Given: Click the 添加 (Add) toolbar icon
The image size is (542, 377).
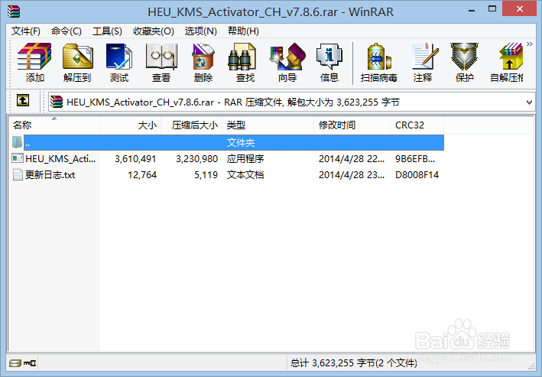Looking at the screenshot, I should coord(34,63).
